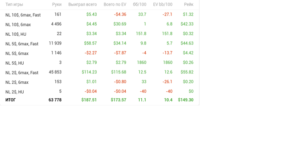This screenshot has width=281, height=158.
Task: Click the Выиграл всего column header
Action: 82,4
